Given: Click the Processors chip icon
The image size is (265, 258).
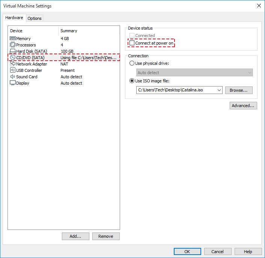Looking at the screenshot, I should tap(12, 45).
